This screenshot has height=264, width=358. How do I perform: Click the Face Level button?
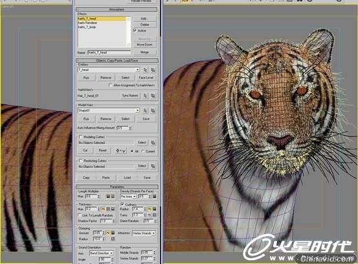pyautogui.click(x=146, y=78)
